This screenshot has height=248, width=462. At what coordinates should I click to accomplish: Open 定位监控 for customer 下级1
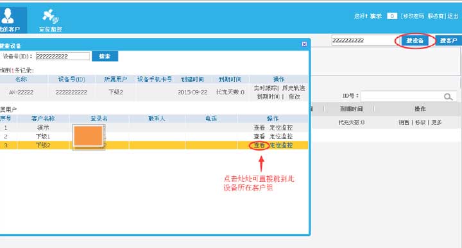(281, 136)
